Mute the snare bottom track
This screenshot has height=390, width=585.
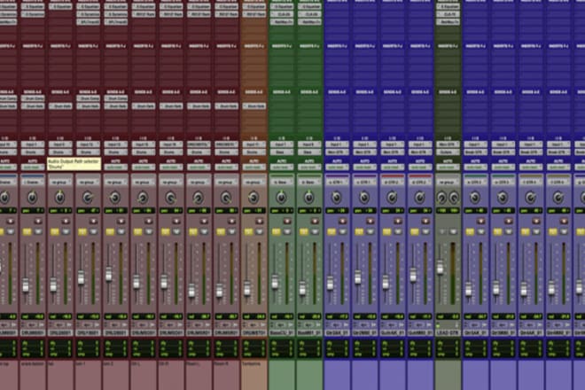coord(38,231)
